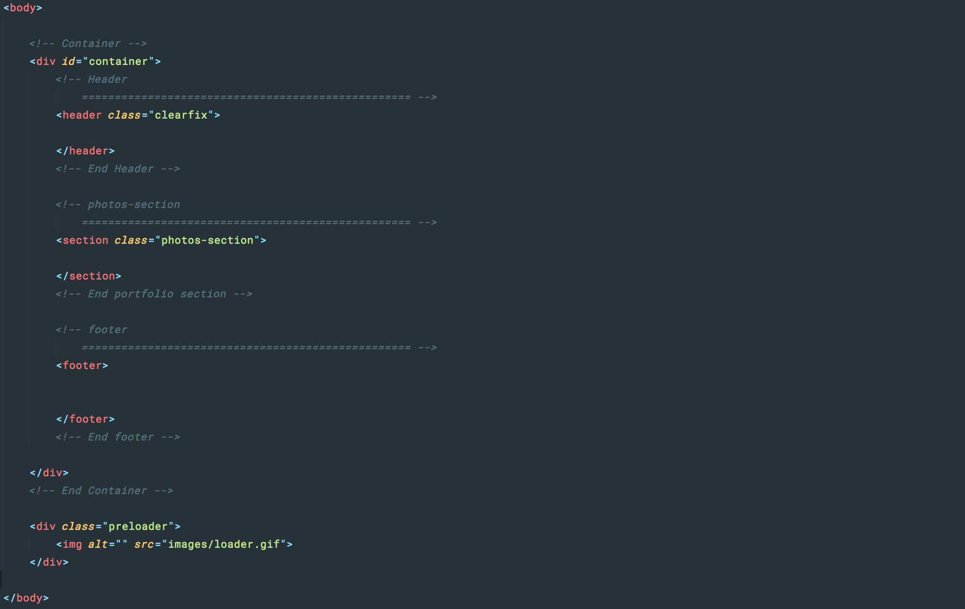Click the opening footer tag
Image resolution: width=965 pixels, height=609 pixels.
82,366
